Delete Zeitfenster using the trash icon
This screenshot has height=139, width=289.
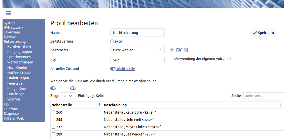click(186, 50)
